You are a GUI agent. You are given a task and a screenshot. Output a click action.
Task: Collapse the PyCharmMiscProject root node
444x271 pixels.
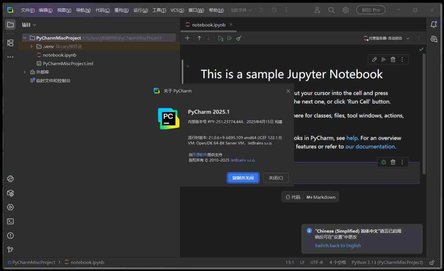point(25,38)
